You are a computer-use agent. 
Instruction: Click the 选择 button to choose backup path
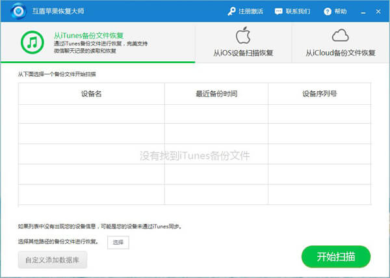[118, 242]
